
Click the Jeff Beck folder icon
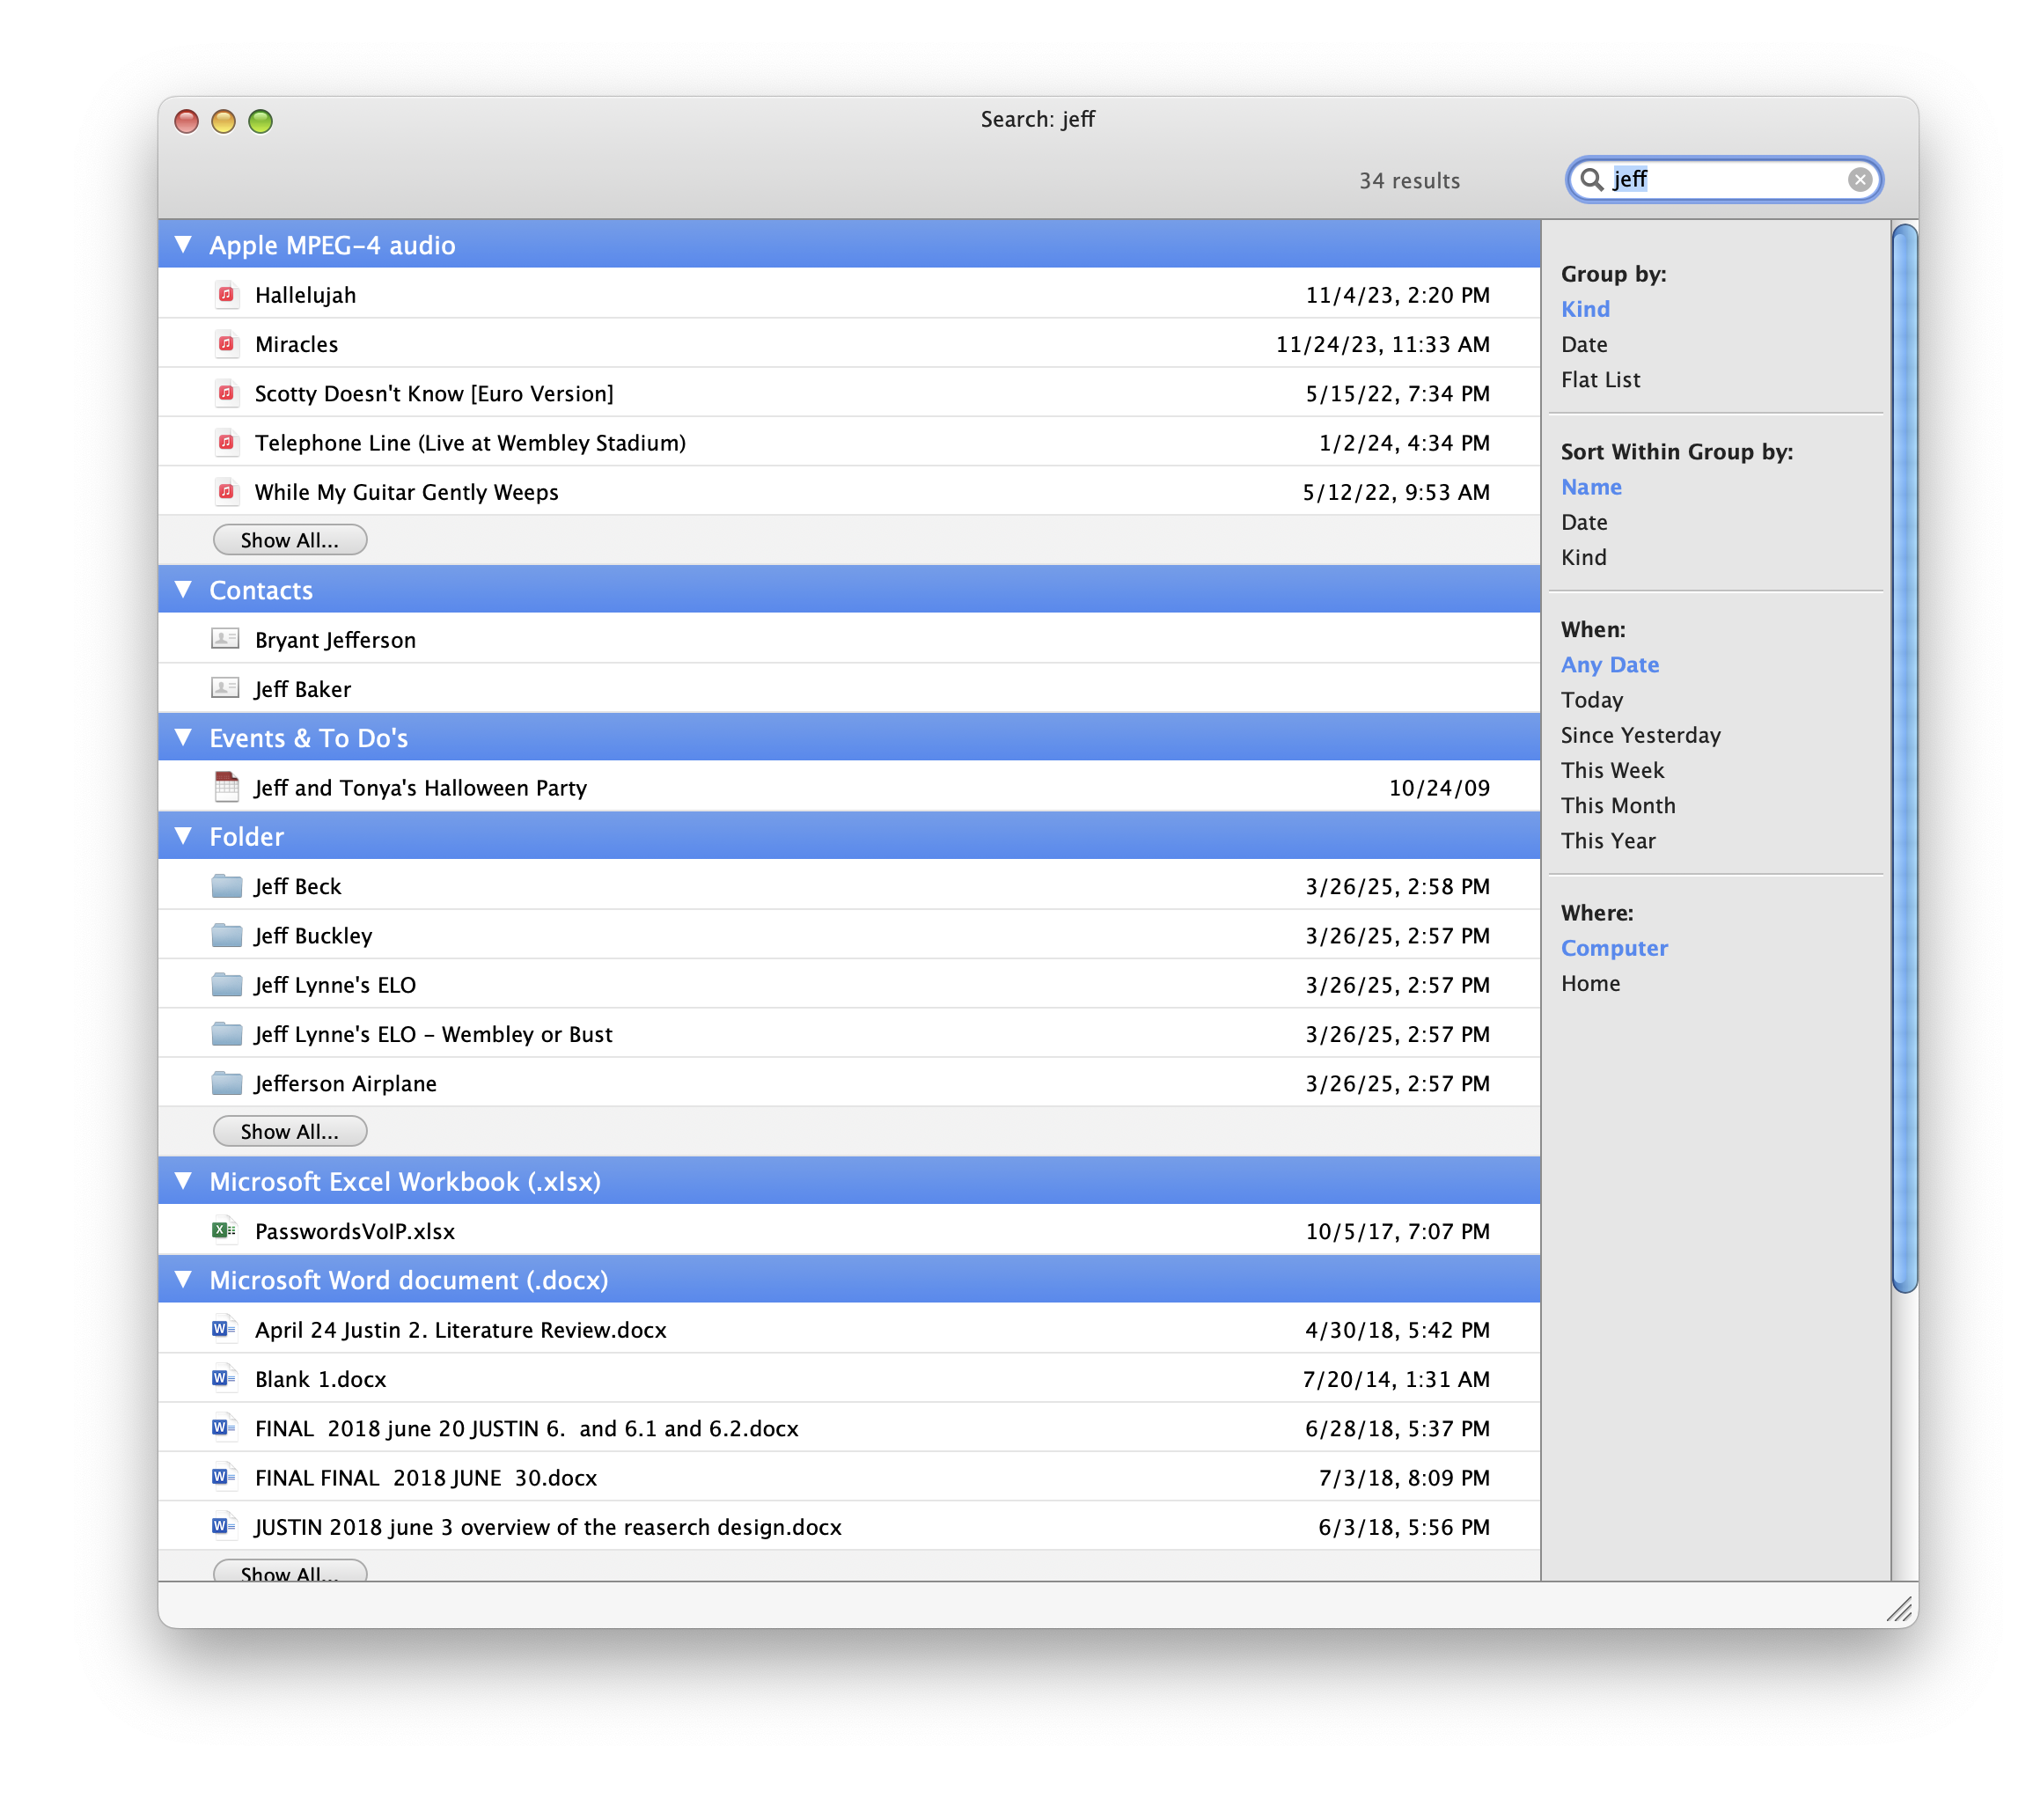[x=227, y=886]
